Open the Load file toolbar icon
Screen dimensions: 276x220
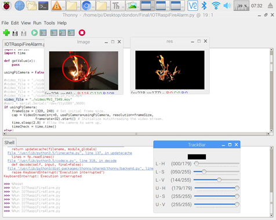(15, 33)
